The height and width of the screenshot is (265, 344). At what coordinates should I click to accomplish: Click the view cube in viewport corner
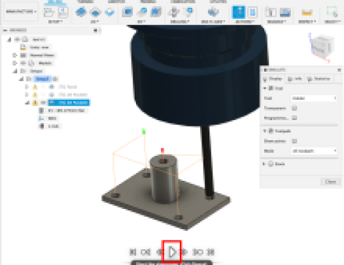321,46
